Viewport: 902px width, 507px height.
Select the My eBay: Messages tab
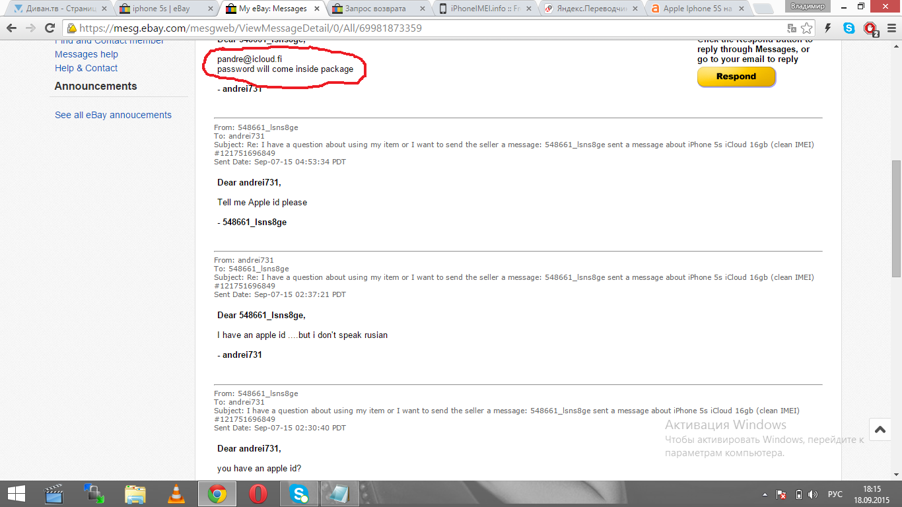pos(272,9)
